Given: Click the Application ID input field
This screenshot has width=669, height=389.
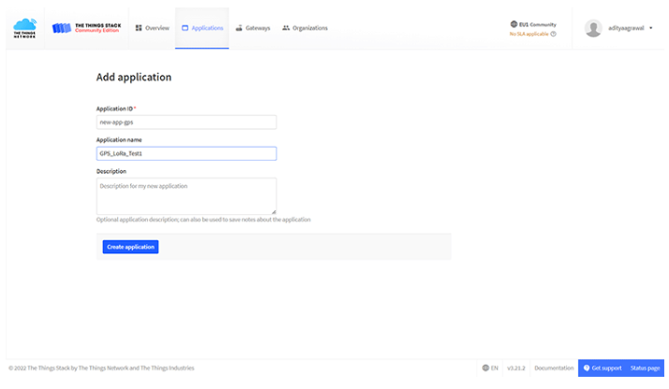Looking at the screenshot, I should point(186,122).
